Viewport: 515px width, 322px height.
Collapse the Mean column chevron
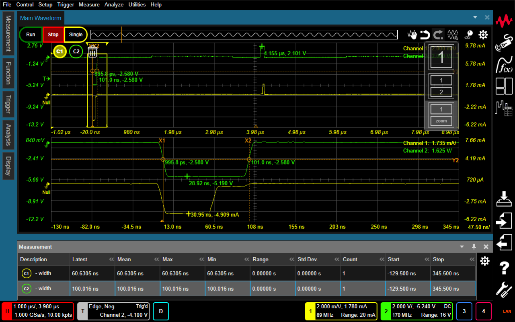(155, 260)
